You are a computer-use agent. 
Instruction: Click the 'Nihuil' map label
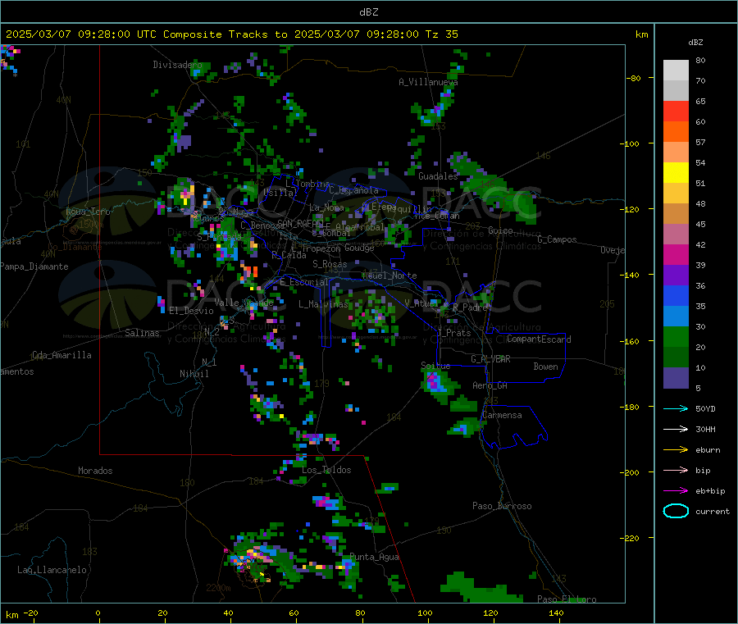(194, 374)
